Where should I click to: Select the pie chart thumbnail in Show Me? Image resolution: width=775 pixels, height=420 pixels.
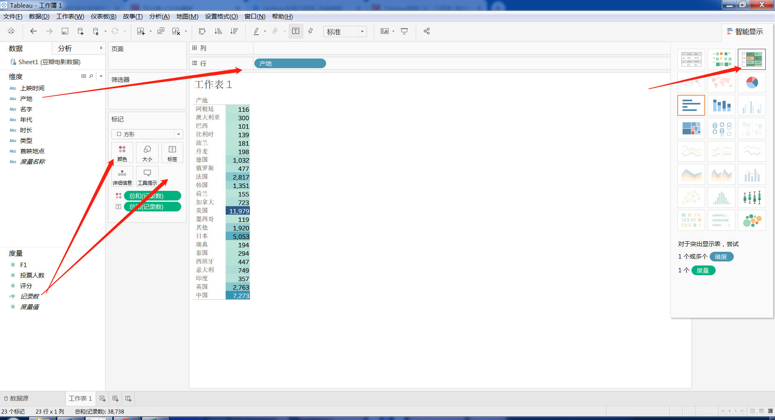pos(752,82)
